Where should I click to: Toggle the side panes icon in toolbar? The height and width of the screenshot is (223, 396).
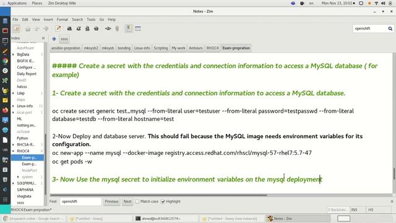pyautogui.click(x=129, y=28)
